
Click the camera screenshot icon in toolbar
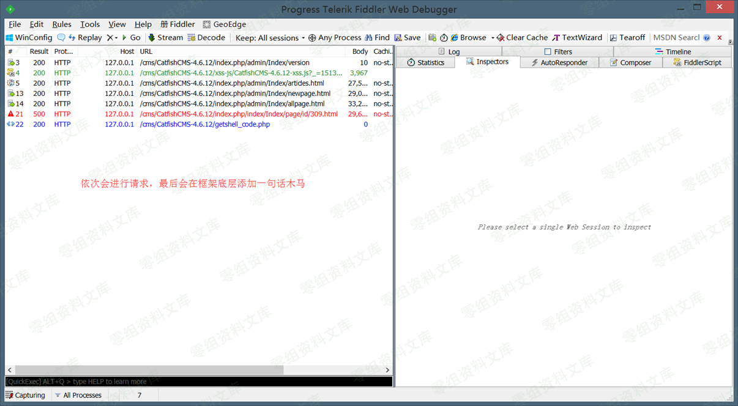point(433,38)
